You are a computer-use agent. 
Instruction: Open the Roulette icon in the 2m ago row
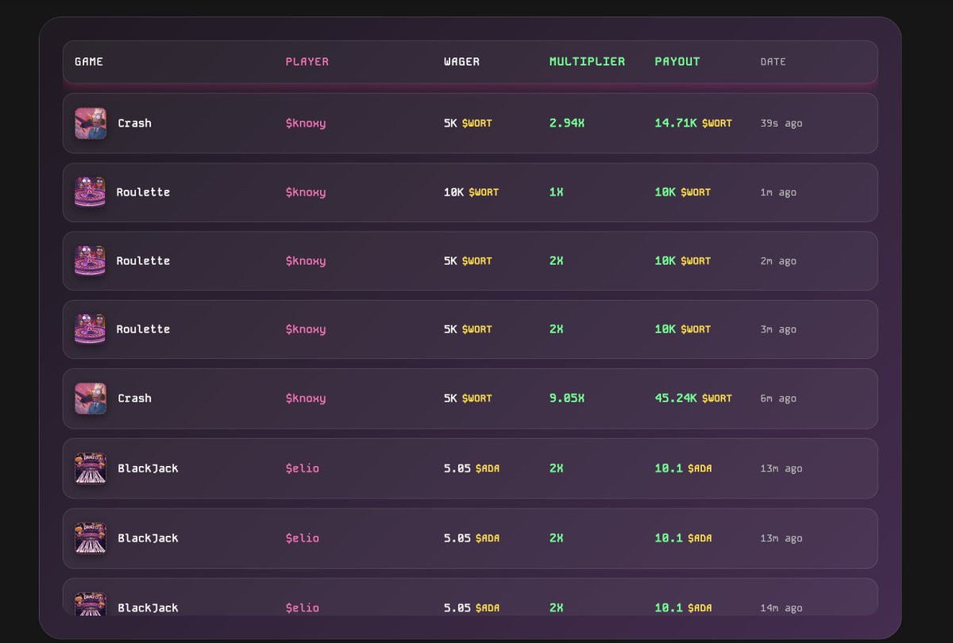coord(90,260)
